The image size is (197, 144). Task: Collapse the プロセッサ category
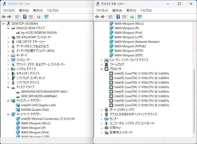pyautogui.click(x=102, y=69)
